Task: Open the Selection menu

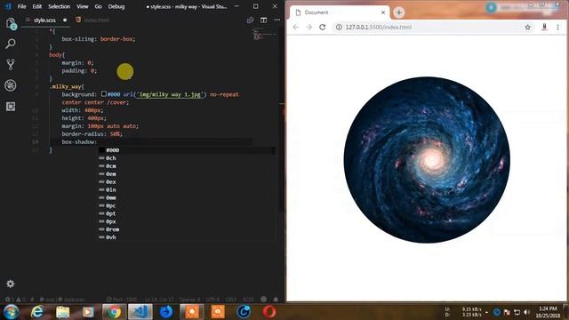Action: (x=59, y=6)
